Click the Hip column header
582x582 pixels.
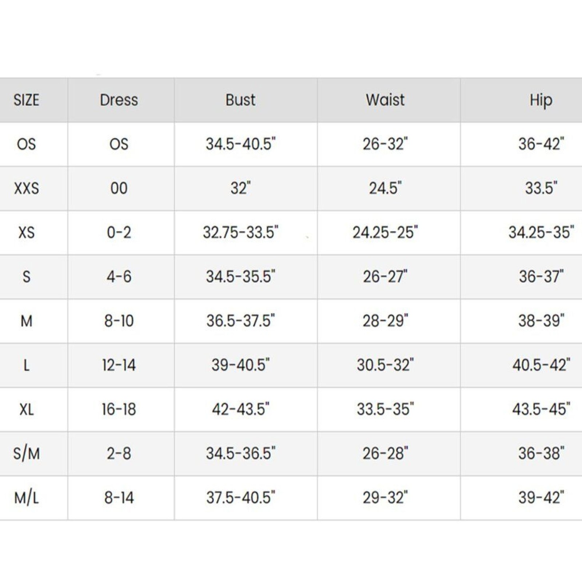tap(541, 100)
